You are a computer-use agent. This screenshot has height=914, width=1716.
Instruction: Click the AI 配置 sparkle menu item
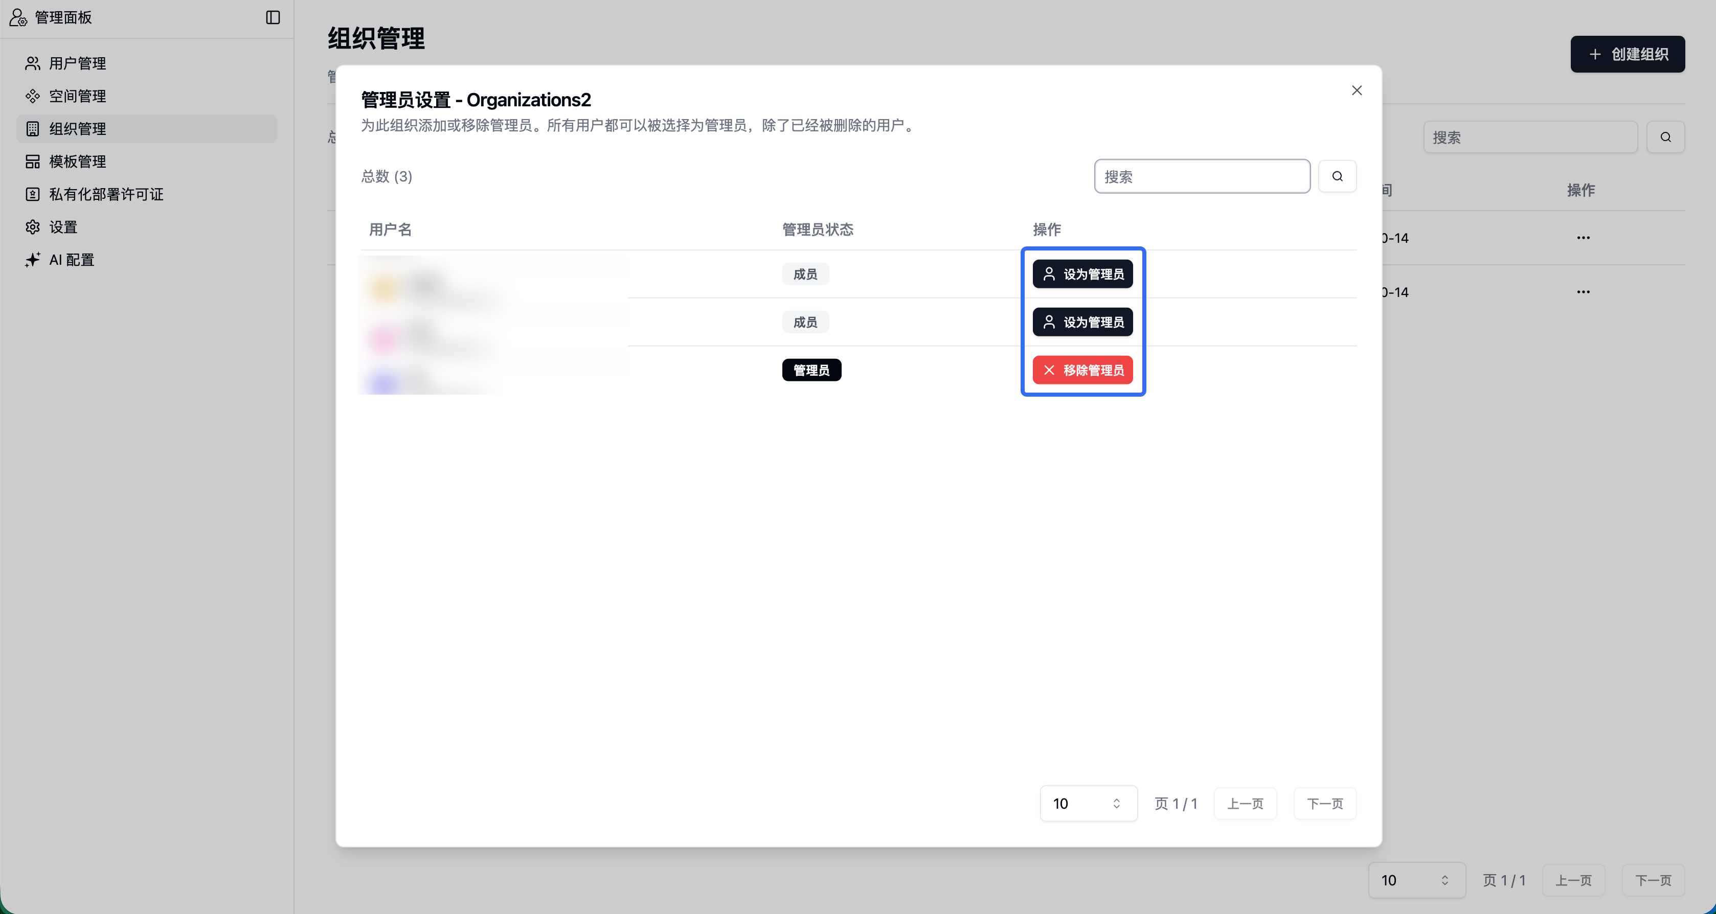pyautogui.click(x=71, y=260)
